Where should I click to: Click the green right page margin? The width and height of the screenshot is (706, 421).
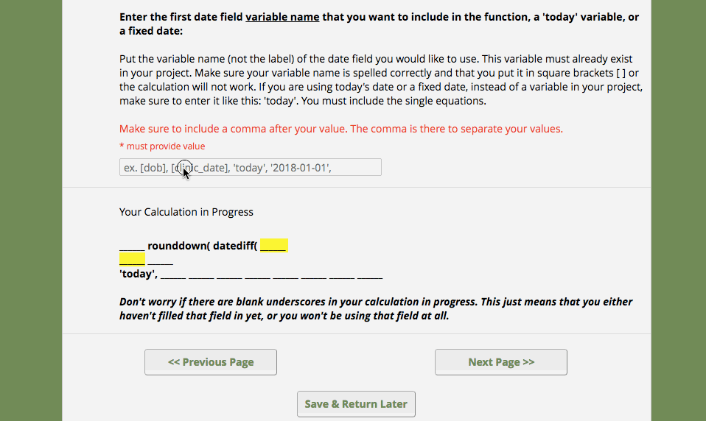click(679, 210)
